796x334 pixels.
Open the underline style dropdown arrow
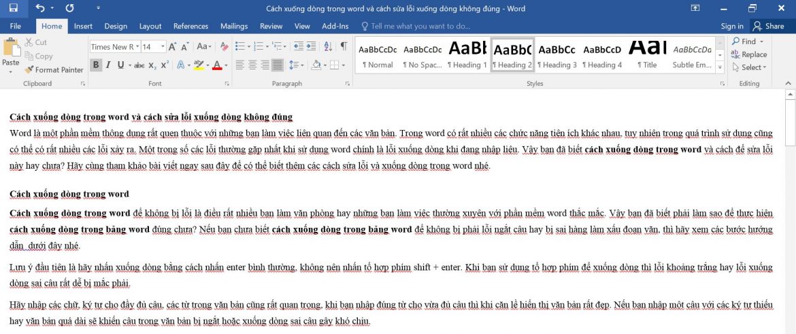coord(130,65)
